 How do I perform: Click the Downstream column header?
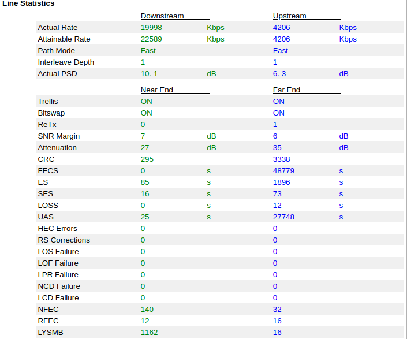click(162, 16)
